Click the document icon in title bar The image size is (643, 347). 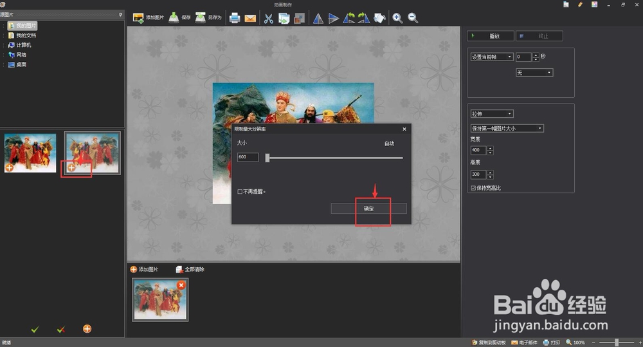[566, 5]
